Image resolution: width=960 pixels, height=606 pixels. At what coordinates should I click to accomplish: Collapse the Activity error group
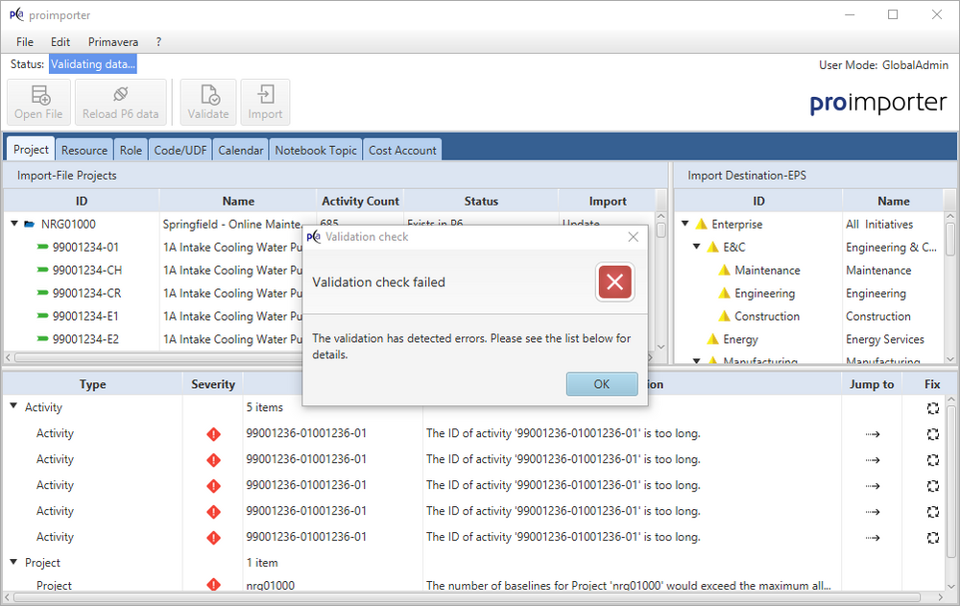coord(13,408)
